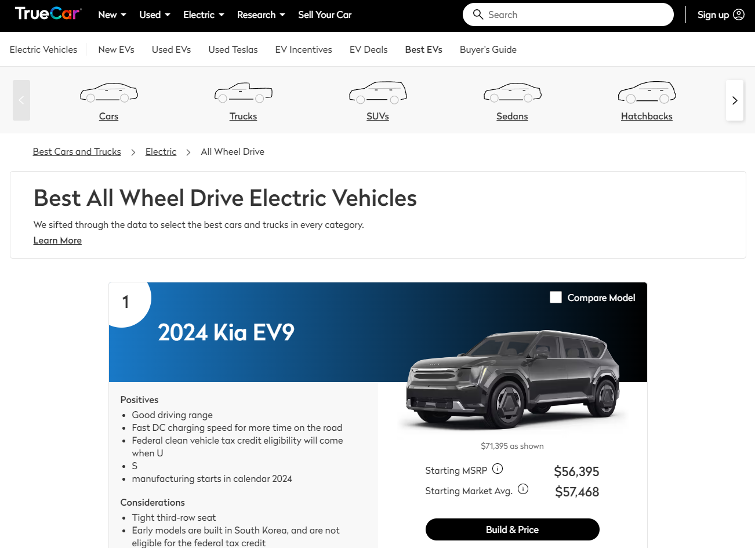Select the Hatchbacks body style icon
755x548 pixels.
pos(647,93)
